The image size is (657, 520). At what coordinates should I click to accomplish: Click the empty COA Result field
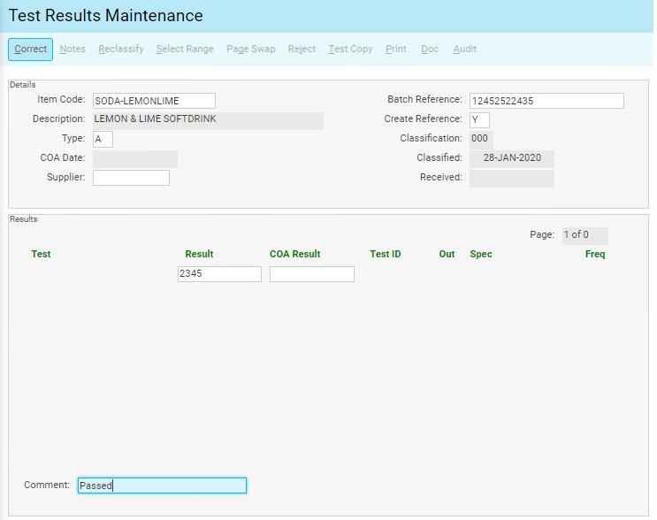click(312, 274)
